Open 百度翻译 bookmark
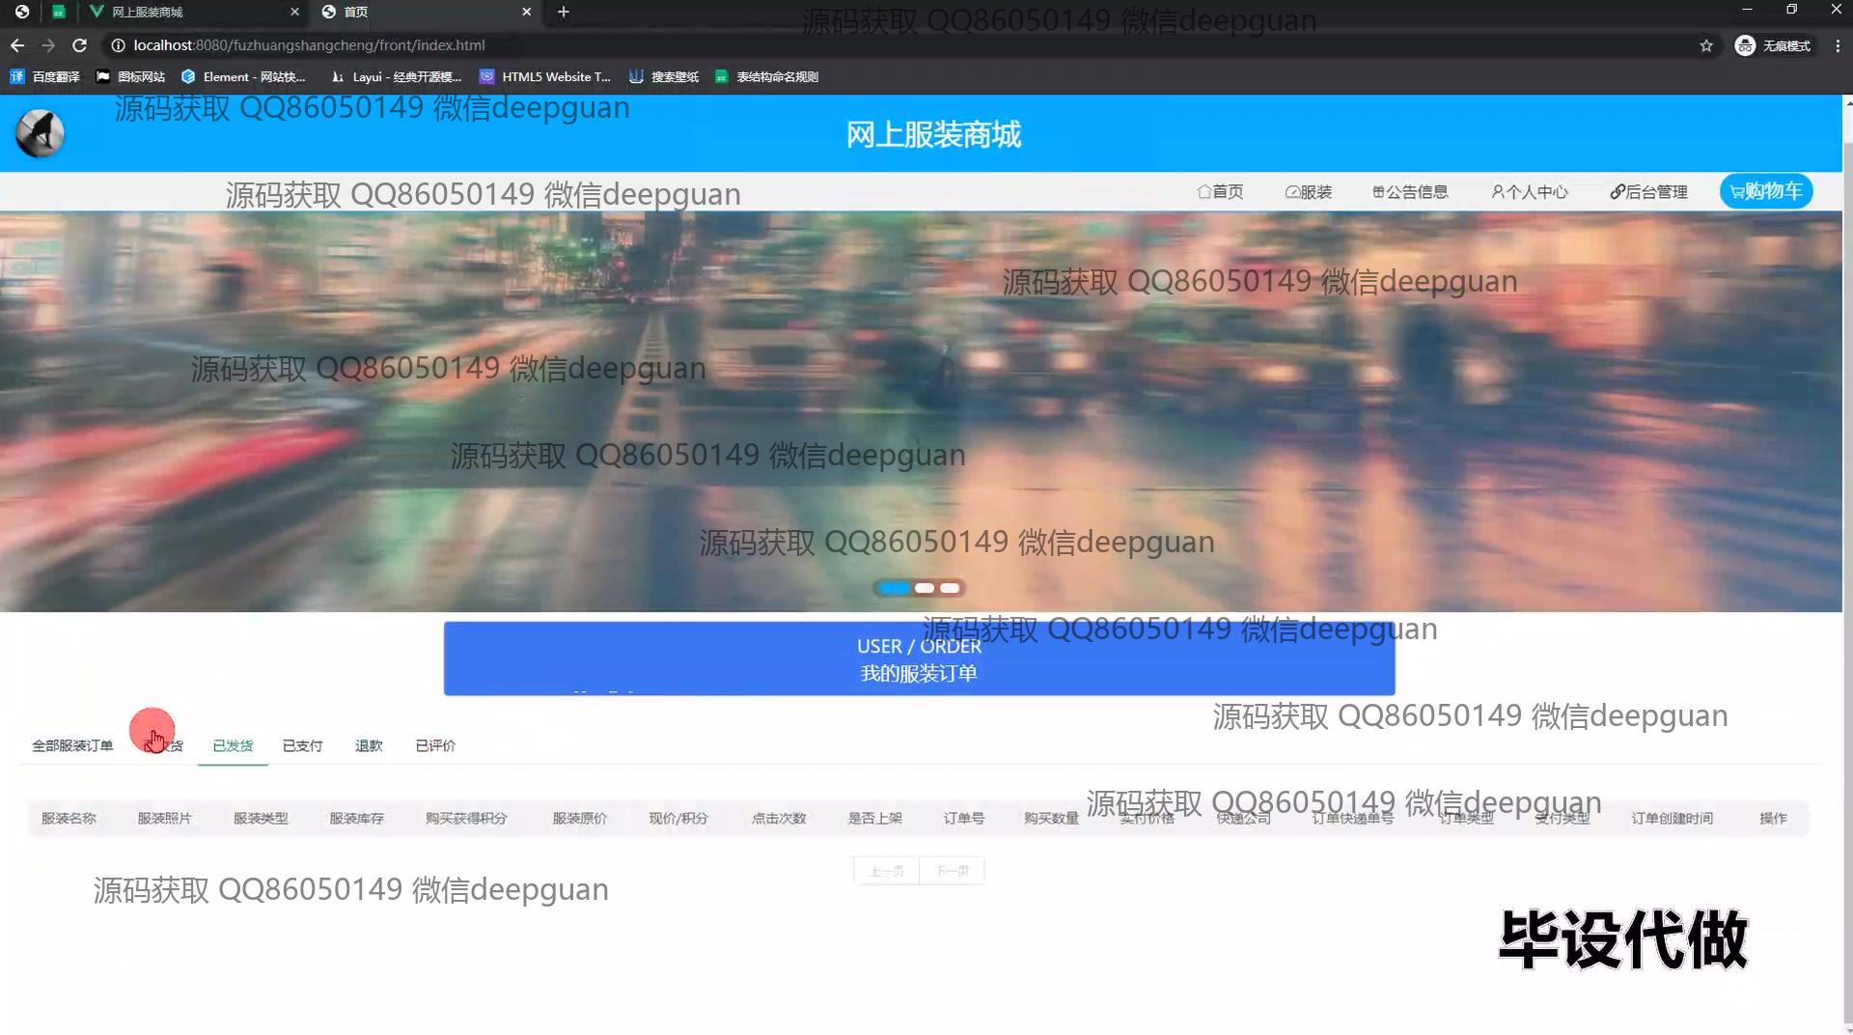1853x1035 pixels. click(x=45, y=76)
